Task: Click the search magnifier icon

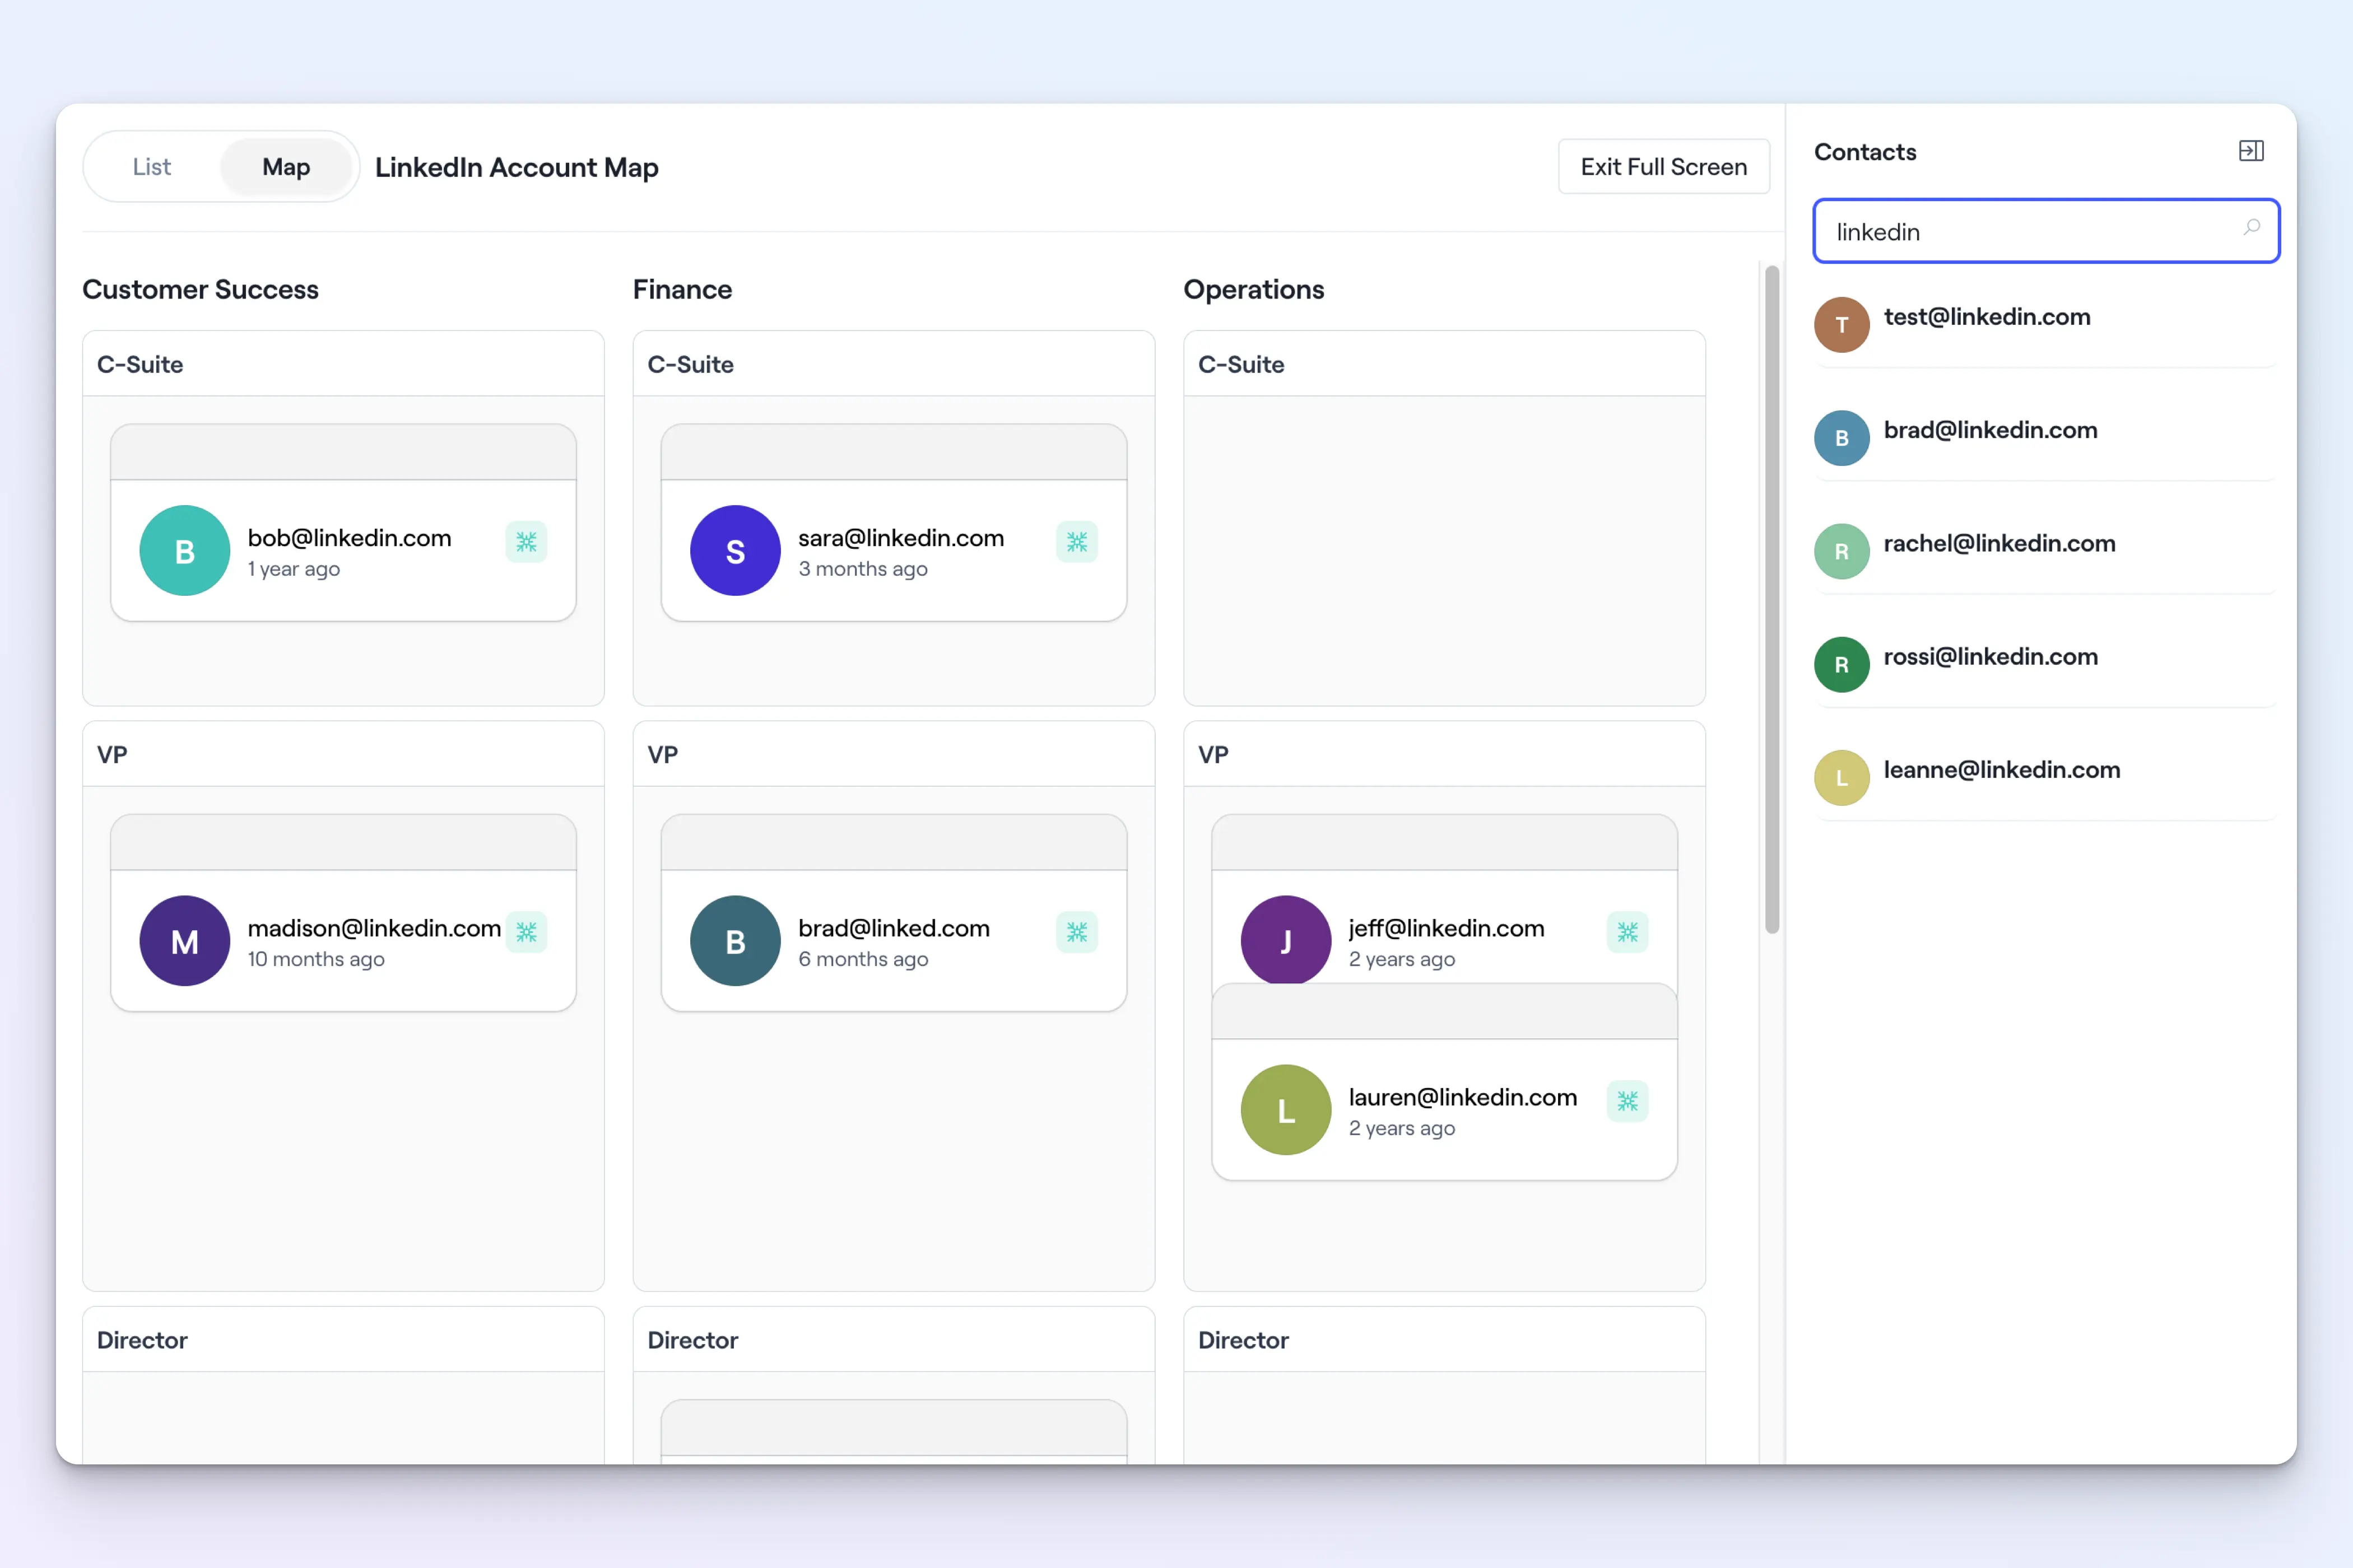Action: 2251,228
